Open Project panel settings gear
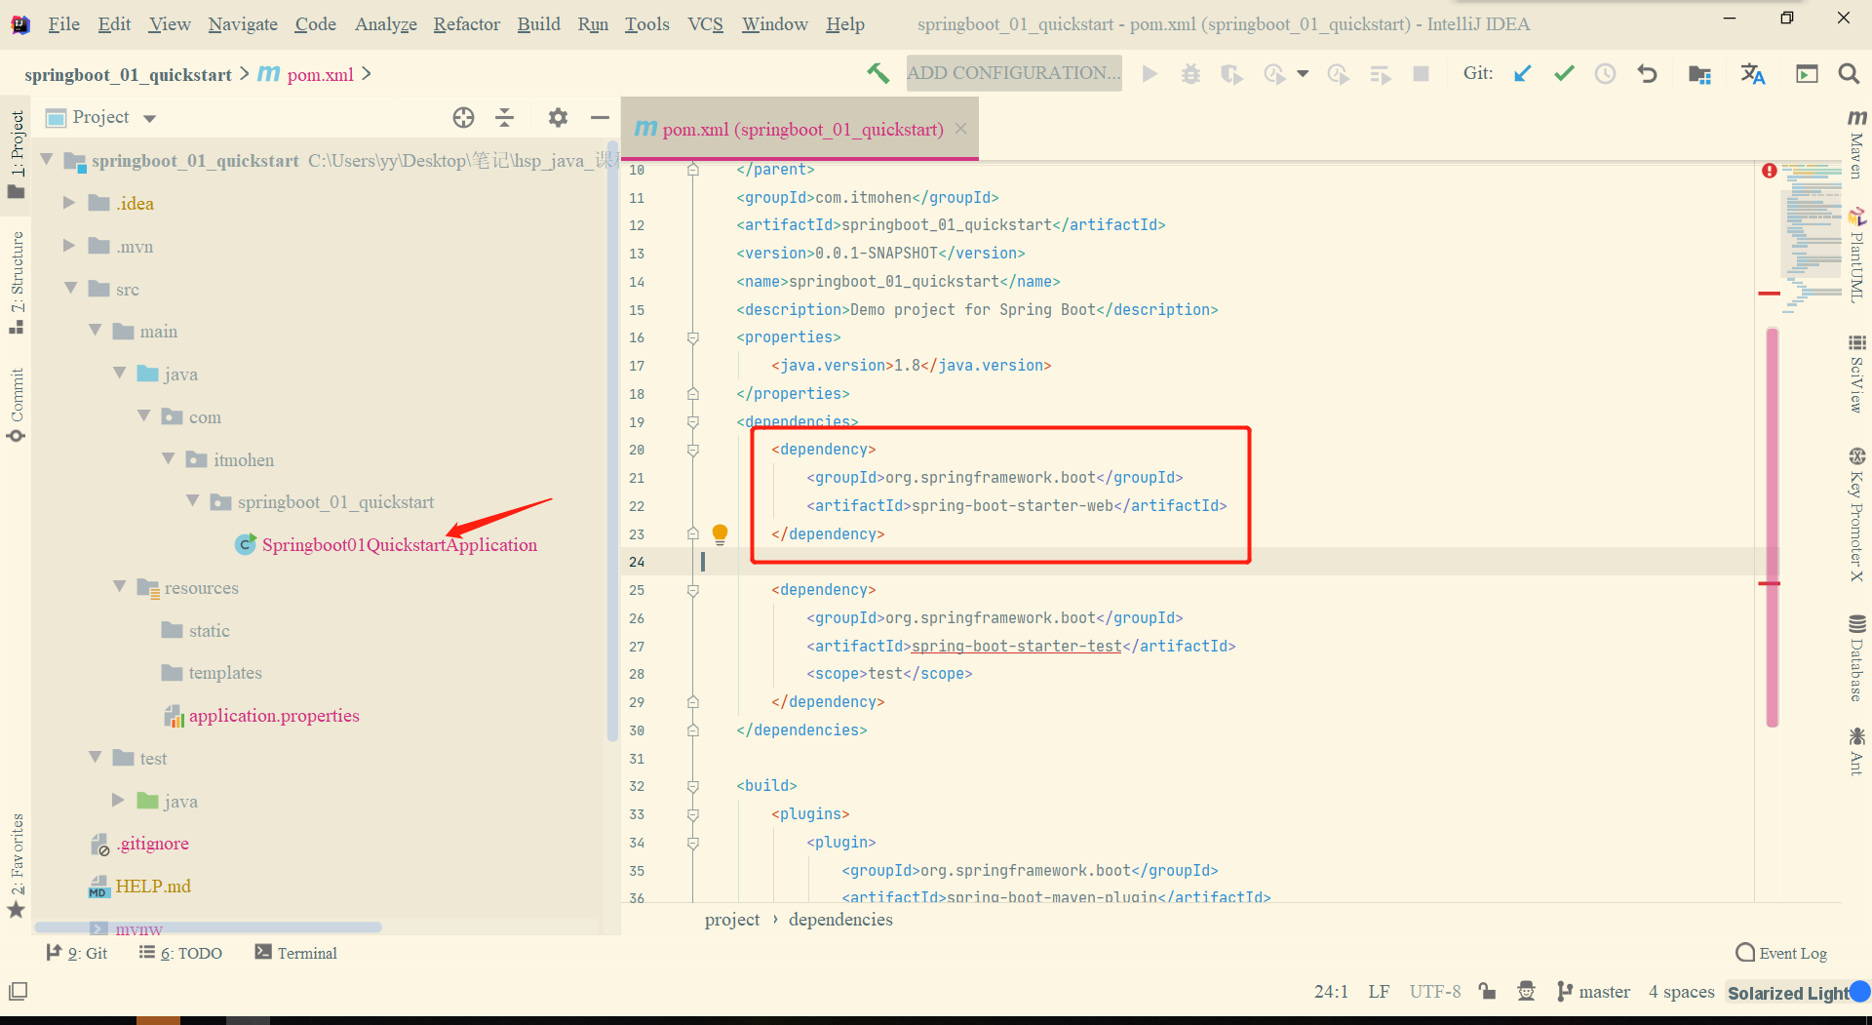This screenshot has height=1025, width=1872. 558,118
